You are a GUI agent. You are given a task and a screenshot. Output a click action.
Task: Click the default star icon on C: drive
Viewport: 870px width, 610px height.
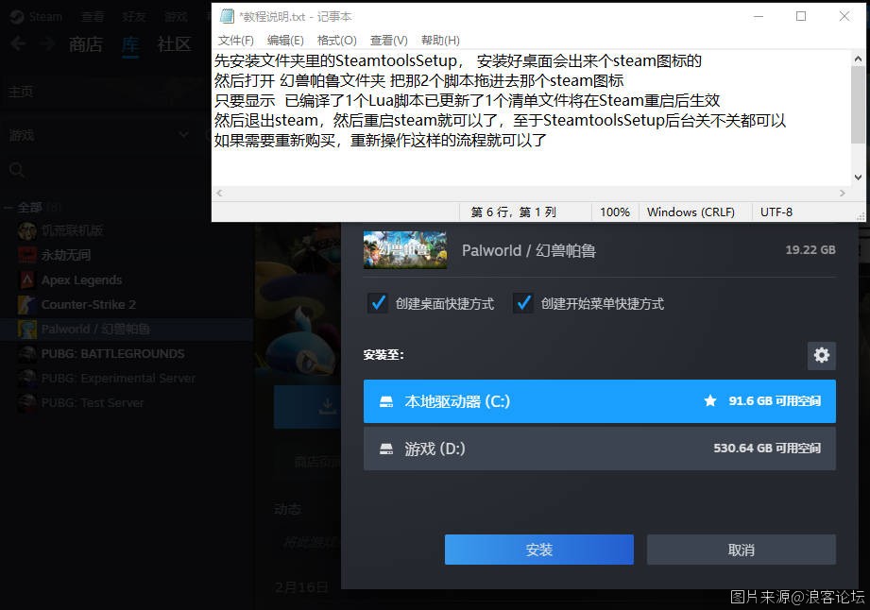tap(709, 400)
